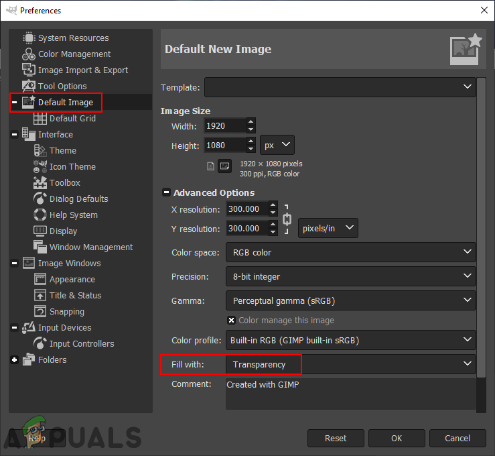Collapse the Interface tree node
This screenshot has height=456, width=495.
[x=15, y=134]
